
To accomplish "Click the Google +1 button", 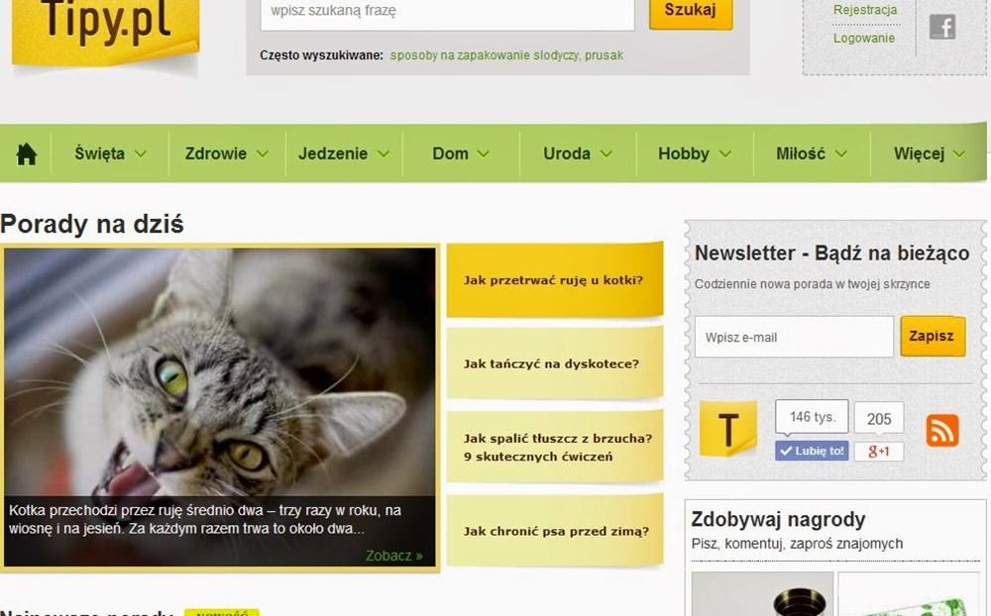I will coord(878,451).
